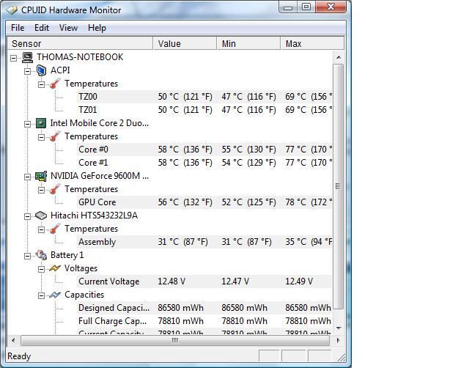This screenshot has height=368, width=469.
Task: Collapse the Voltages node
Action: click(41, 269)
